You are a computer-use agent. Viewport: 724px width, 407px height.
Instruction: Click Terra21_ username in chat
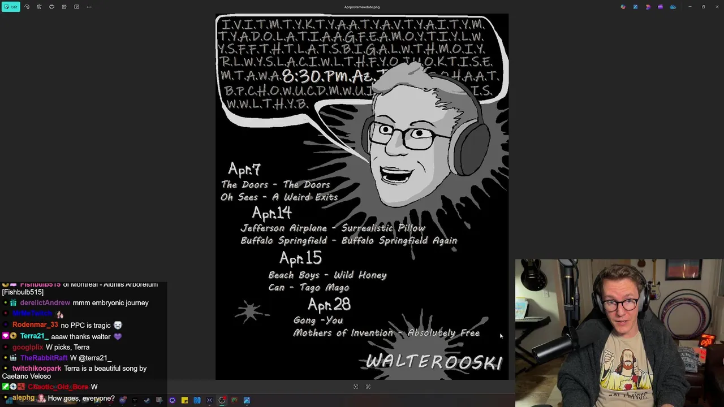[x=35, y=336]
